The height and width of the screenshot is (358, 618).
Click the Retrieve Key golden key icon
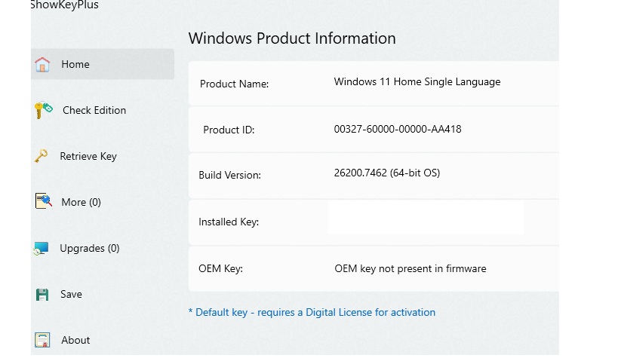41,156
